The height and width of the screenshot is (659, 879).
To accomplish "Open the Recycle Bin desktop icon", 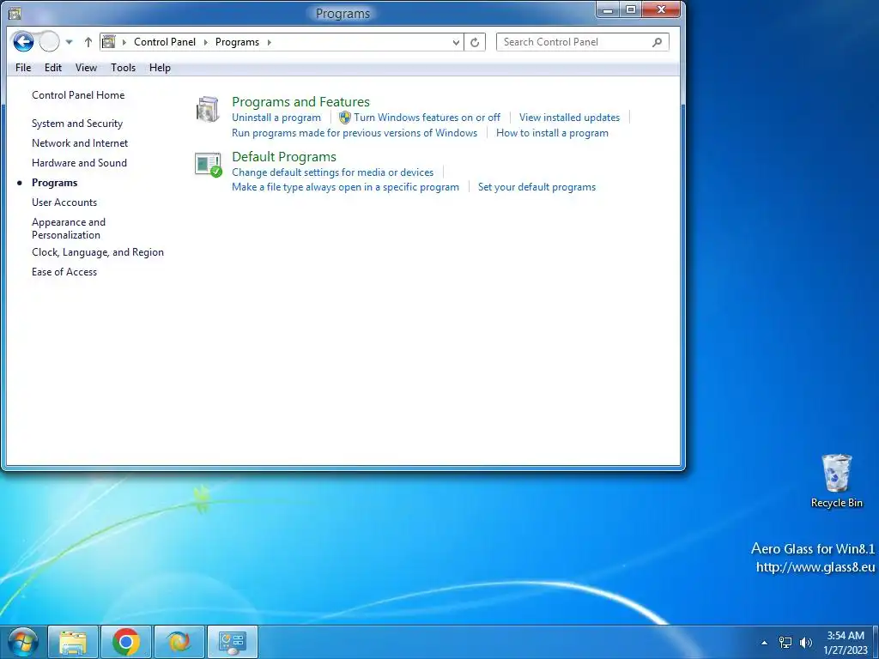I will 836,481.
